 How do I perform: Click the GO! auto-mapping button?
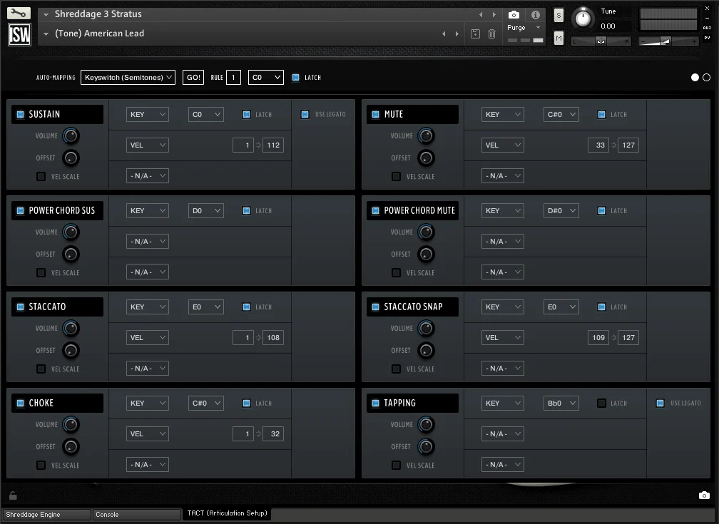click(x=193, y=78)
